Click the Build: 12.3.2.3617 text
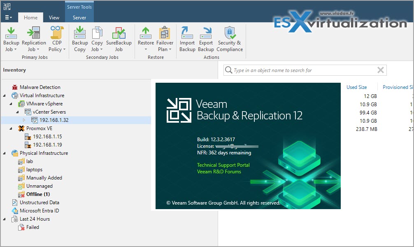414x247 pixels. click(216, 139)
